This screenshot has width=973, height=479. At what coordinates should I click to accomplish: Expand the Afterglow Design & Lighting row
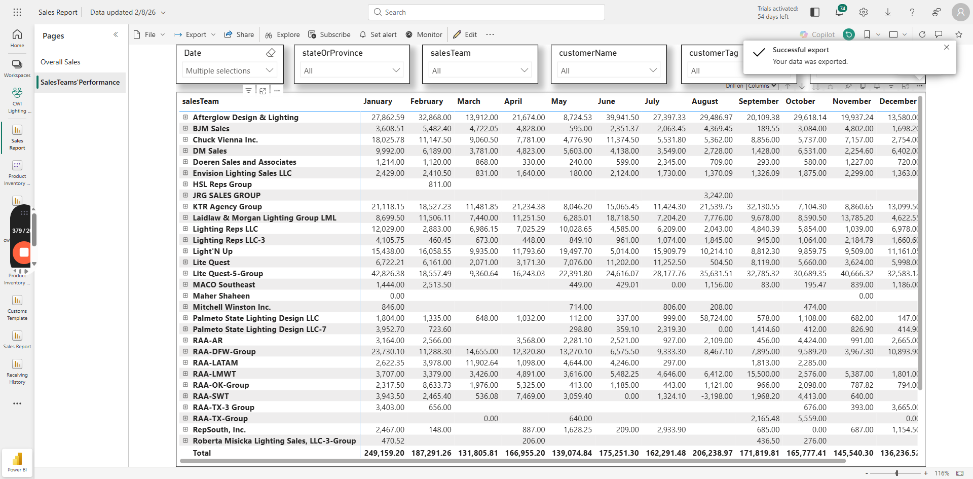tap(185, 117)
